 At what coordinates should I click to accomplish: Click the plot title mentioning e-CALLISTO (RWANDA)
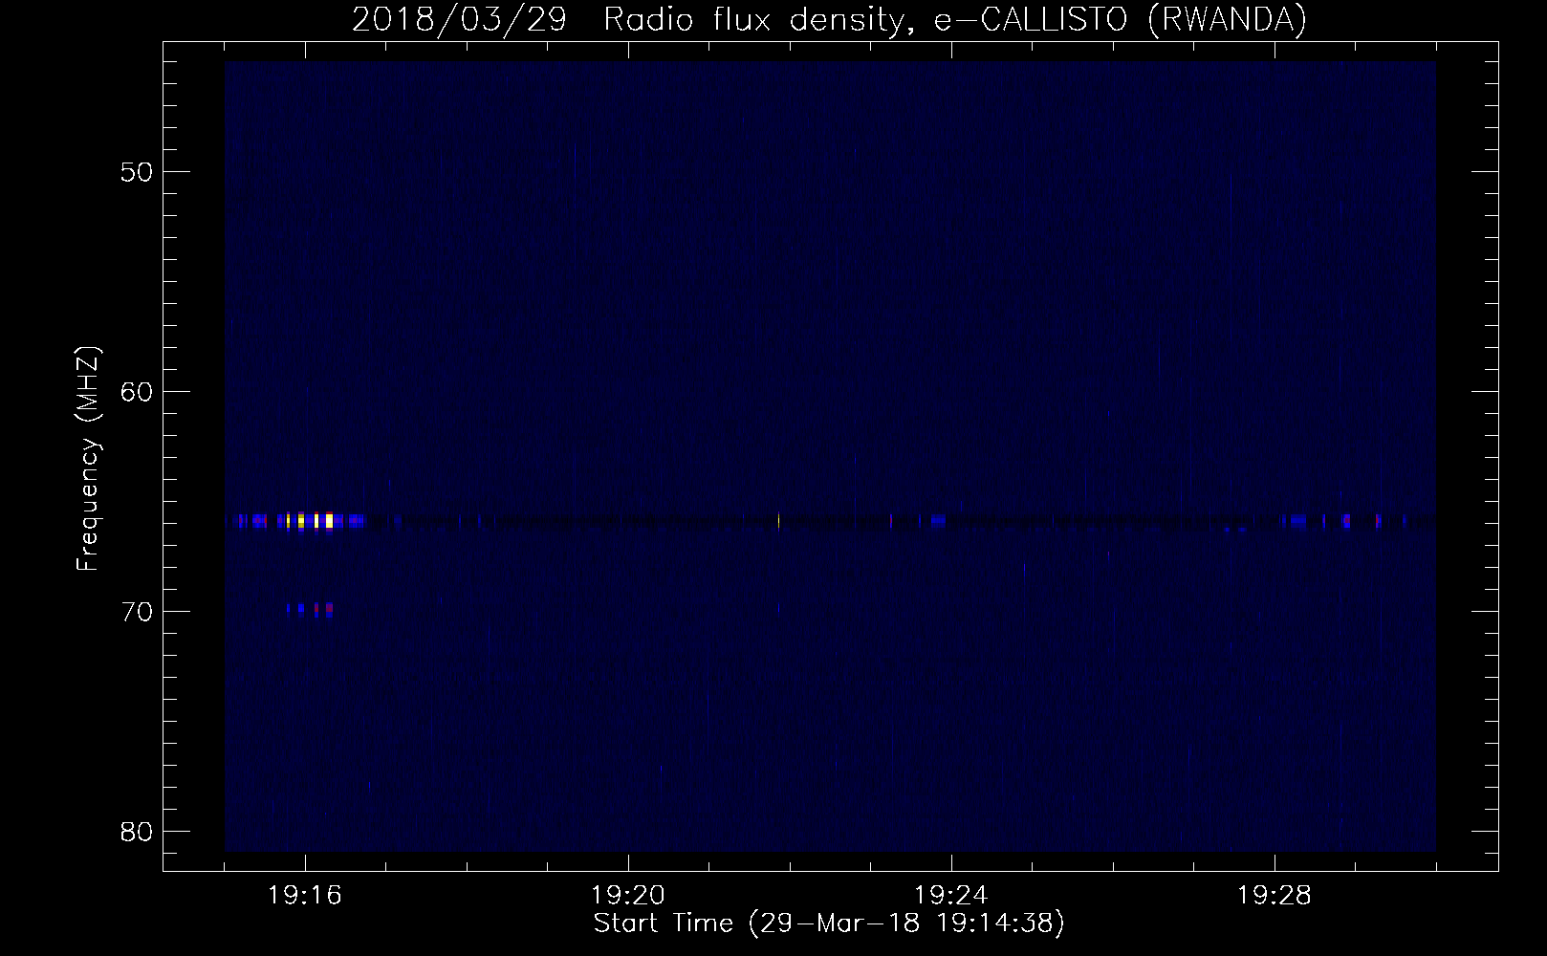click(x=829, y=19)
